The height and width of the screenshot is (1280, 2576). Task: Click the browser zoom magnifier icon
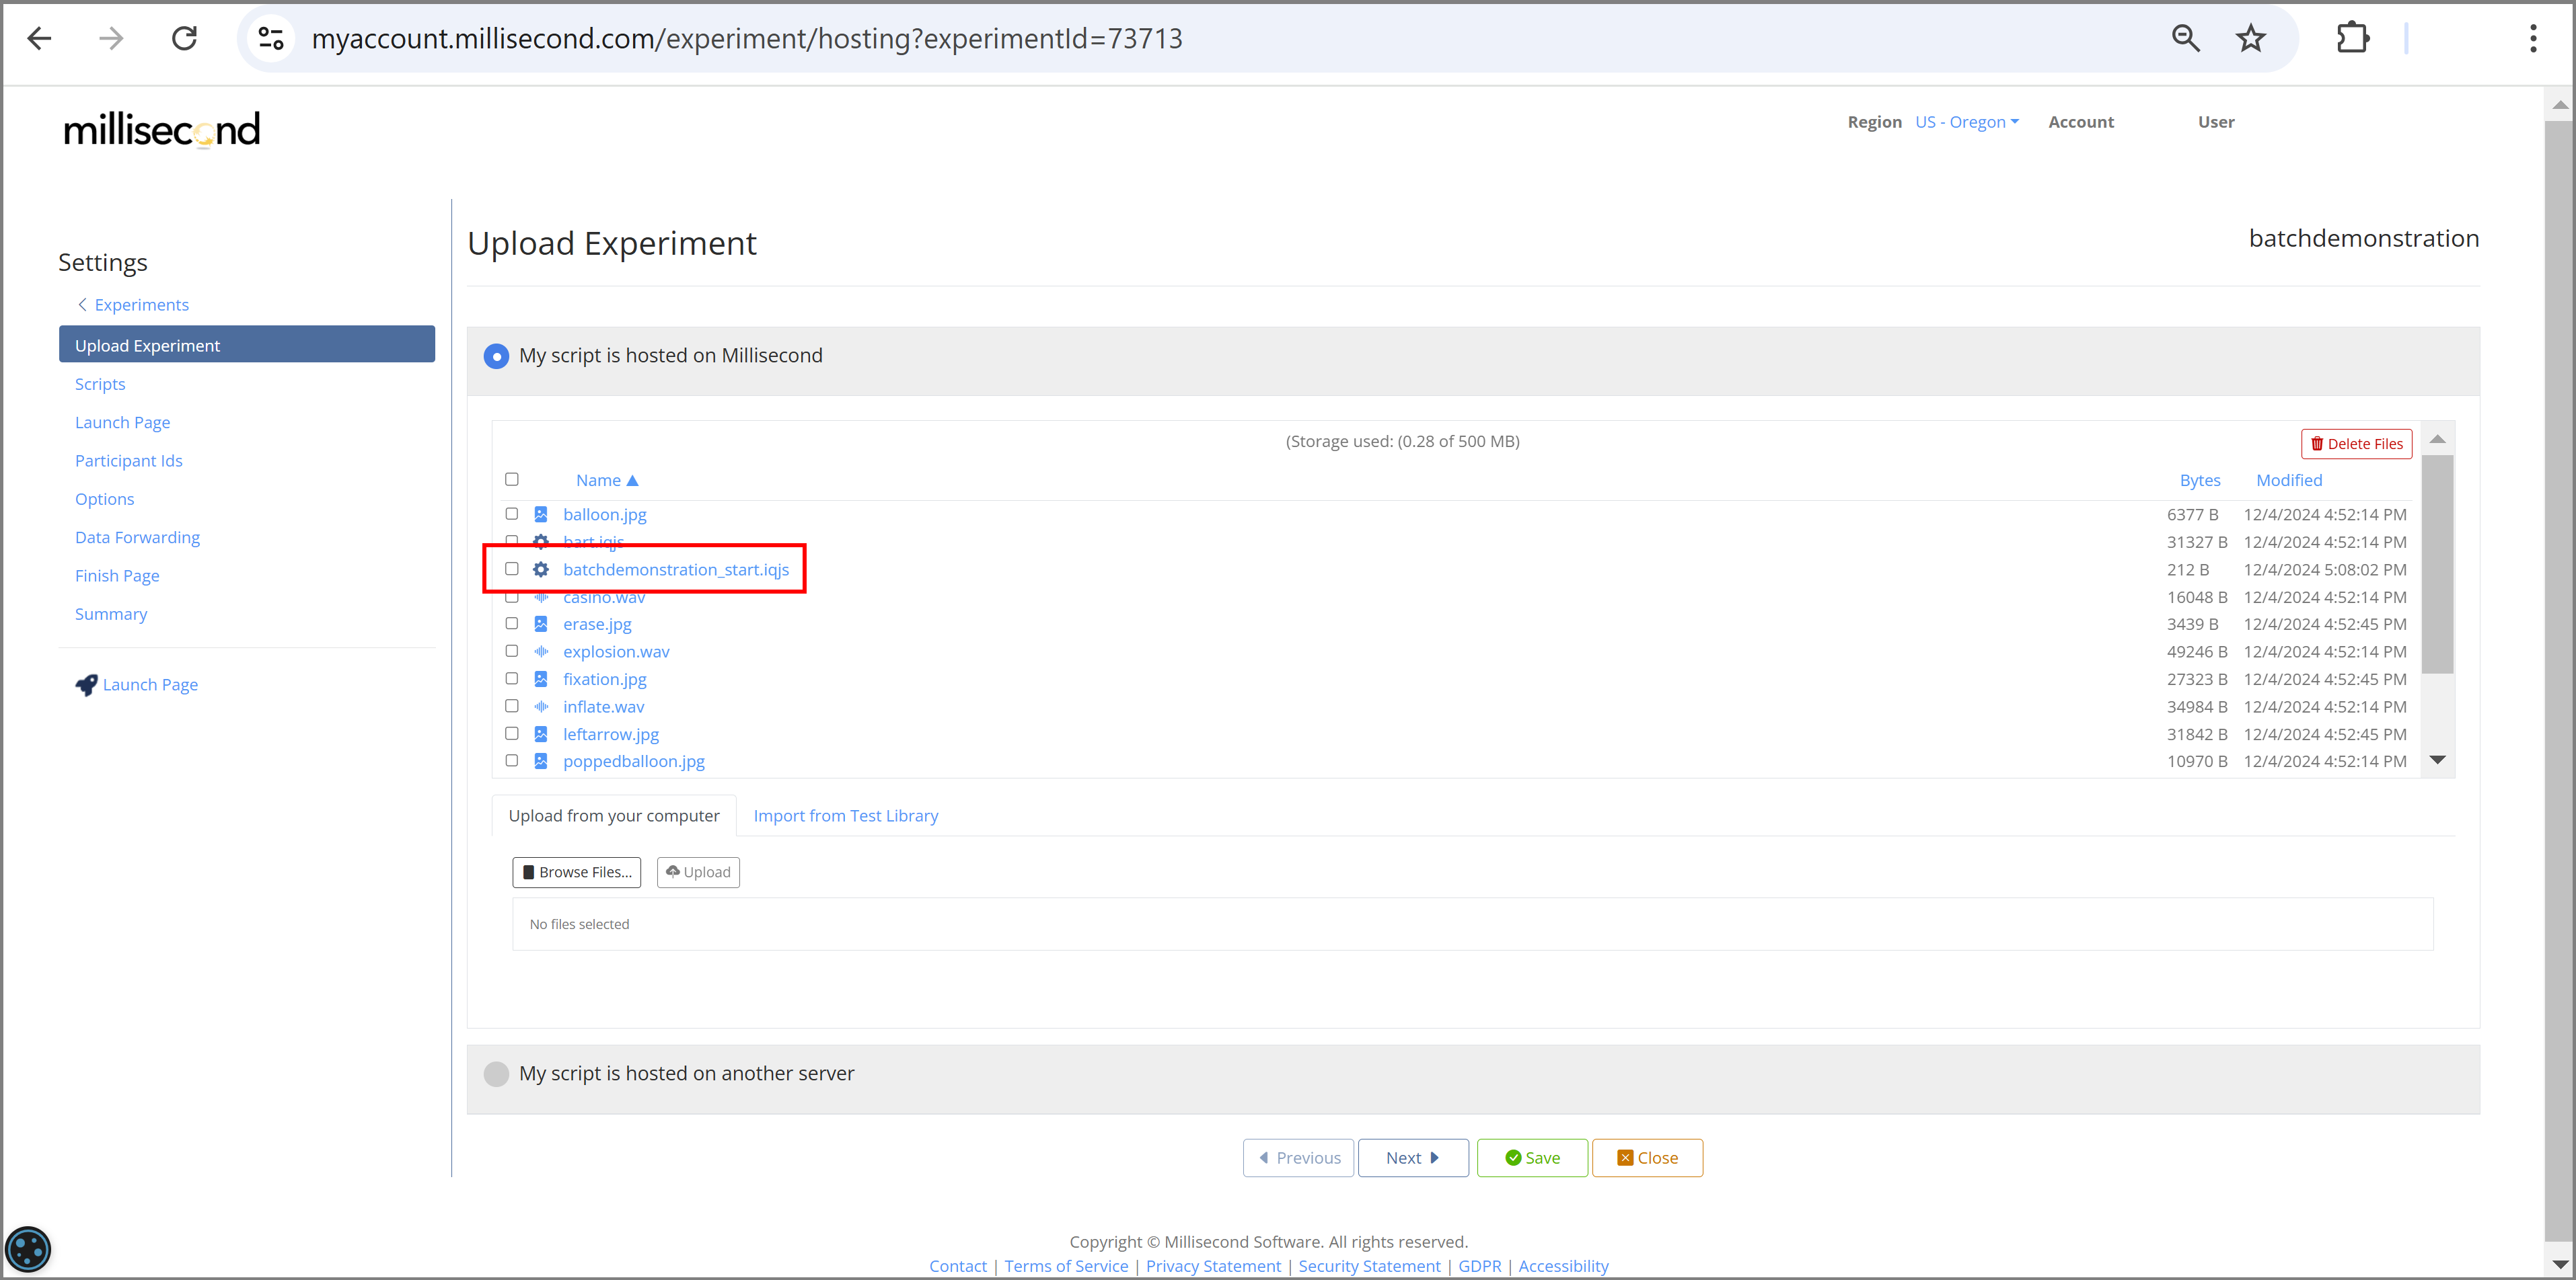[2185, 39]
